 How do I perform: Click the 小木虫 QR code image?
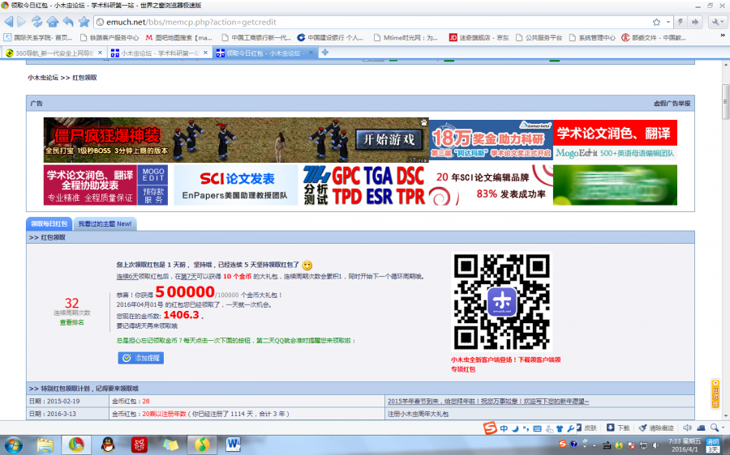502,302
